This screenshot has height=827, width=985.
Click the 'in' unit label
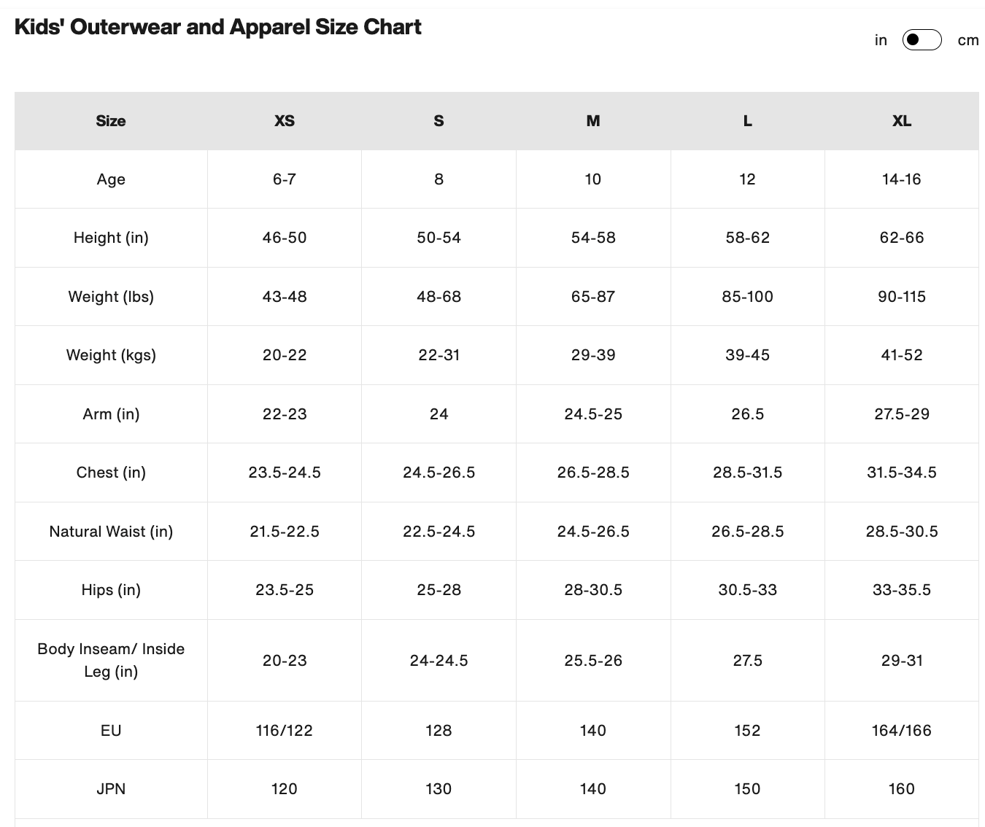[x=881, y=40]
